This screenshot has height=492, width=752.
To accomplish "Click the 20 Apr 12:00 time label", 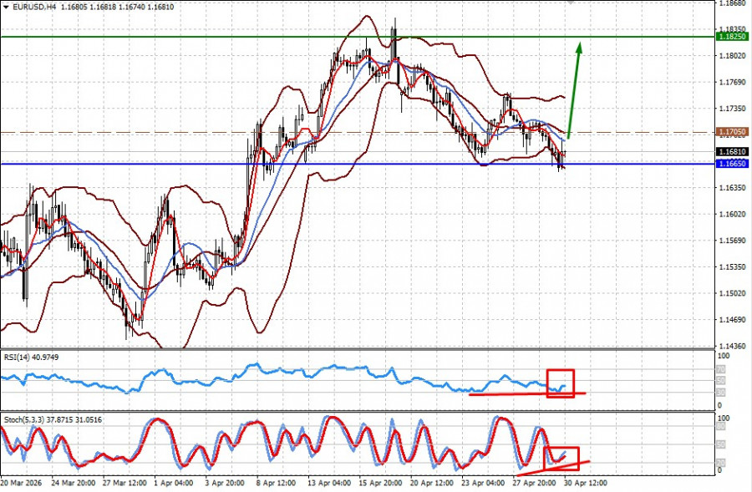I will (x=432, y=483).
